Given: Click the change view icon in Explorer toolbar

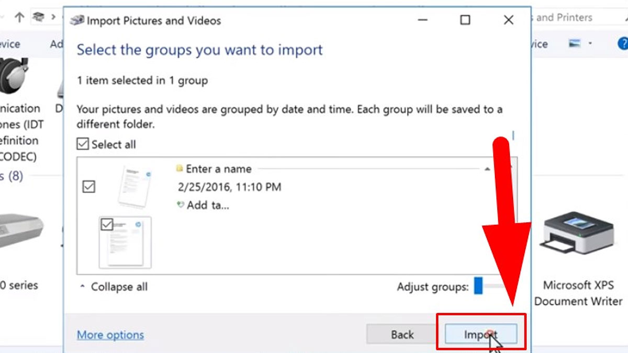Looking at the screenshot, I should coord(575,44).
